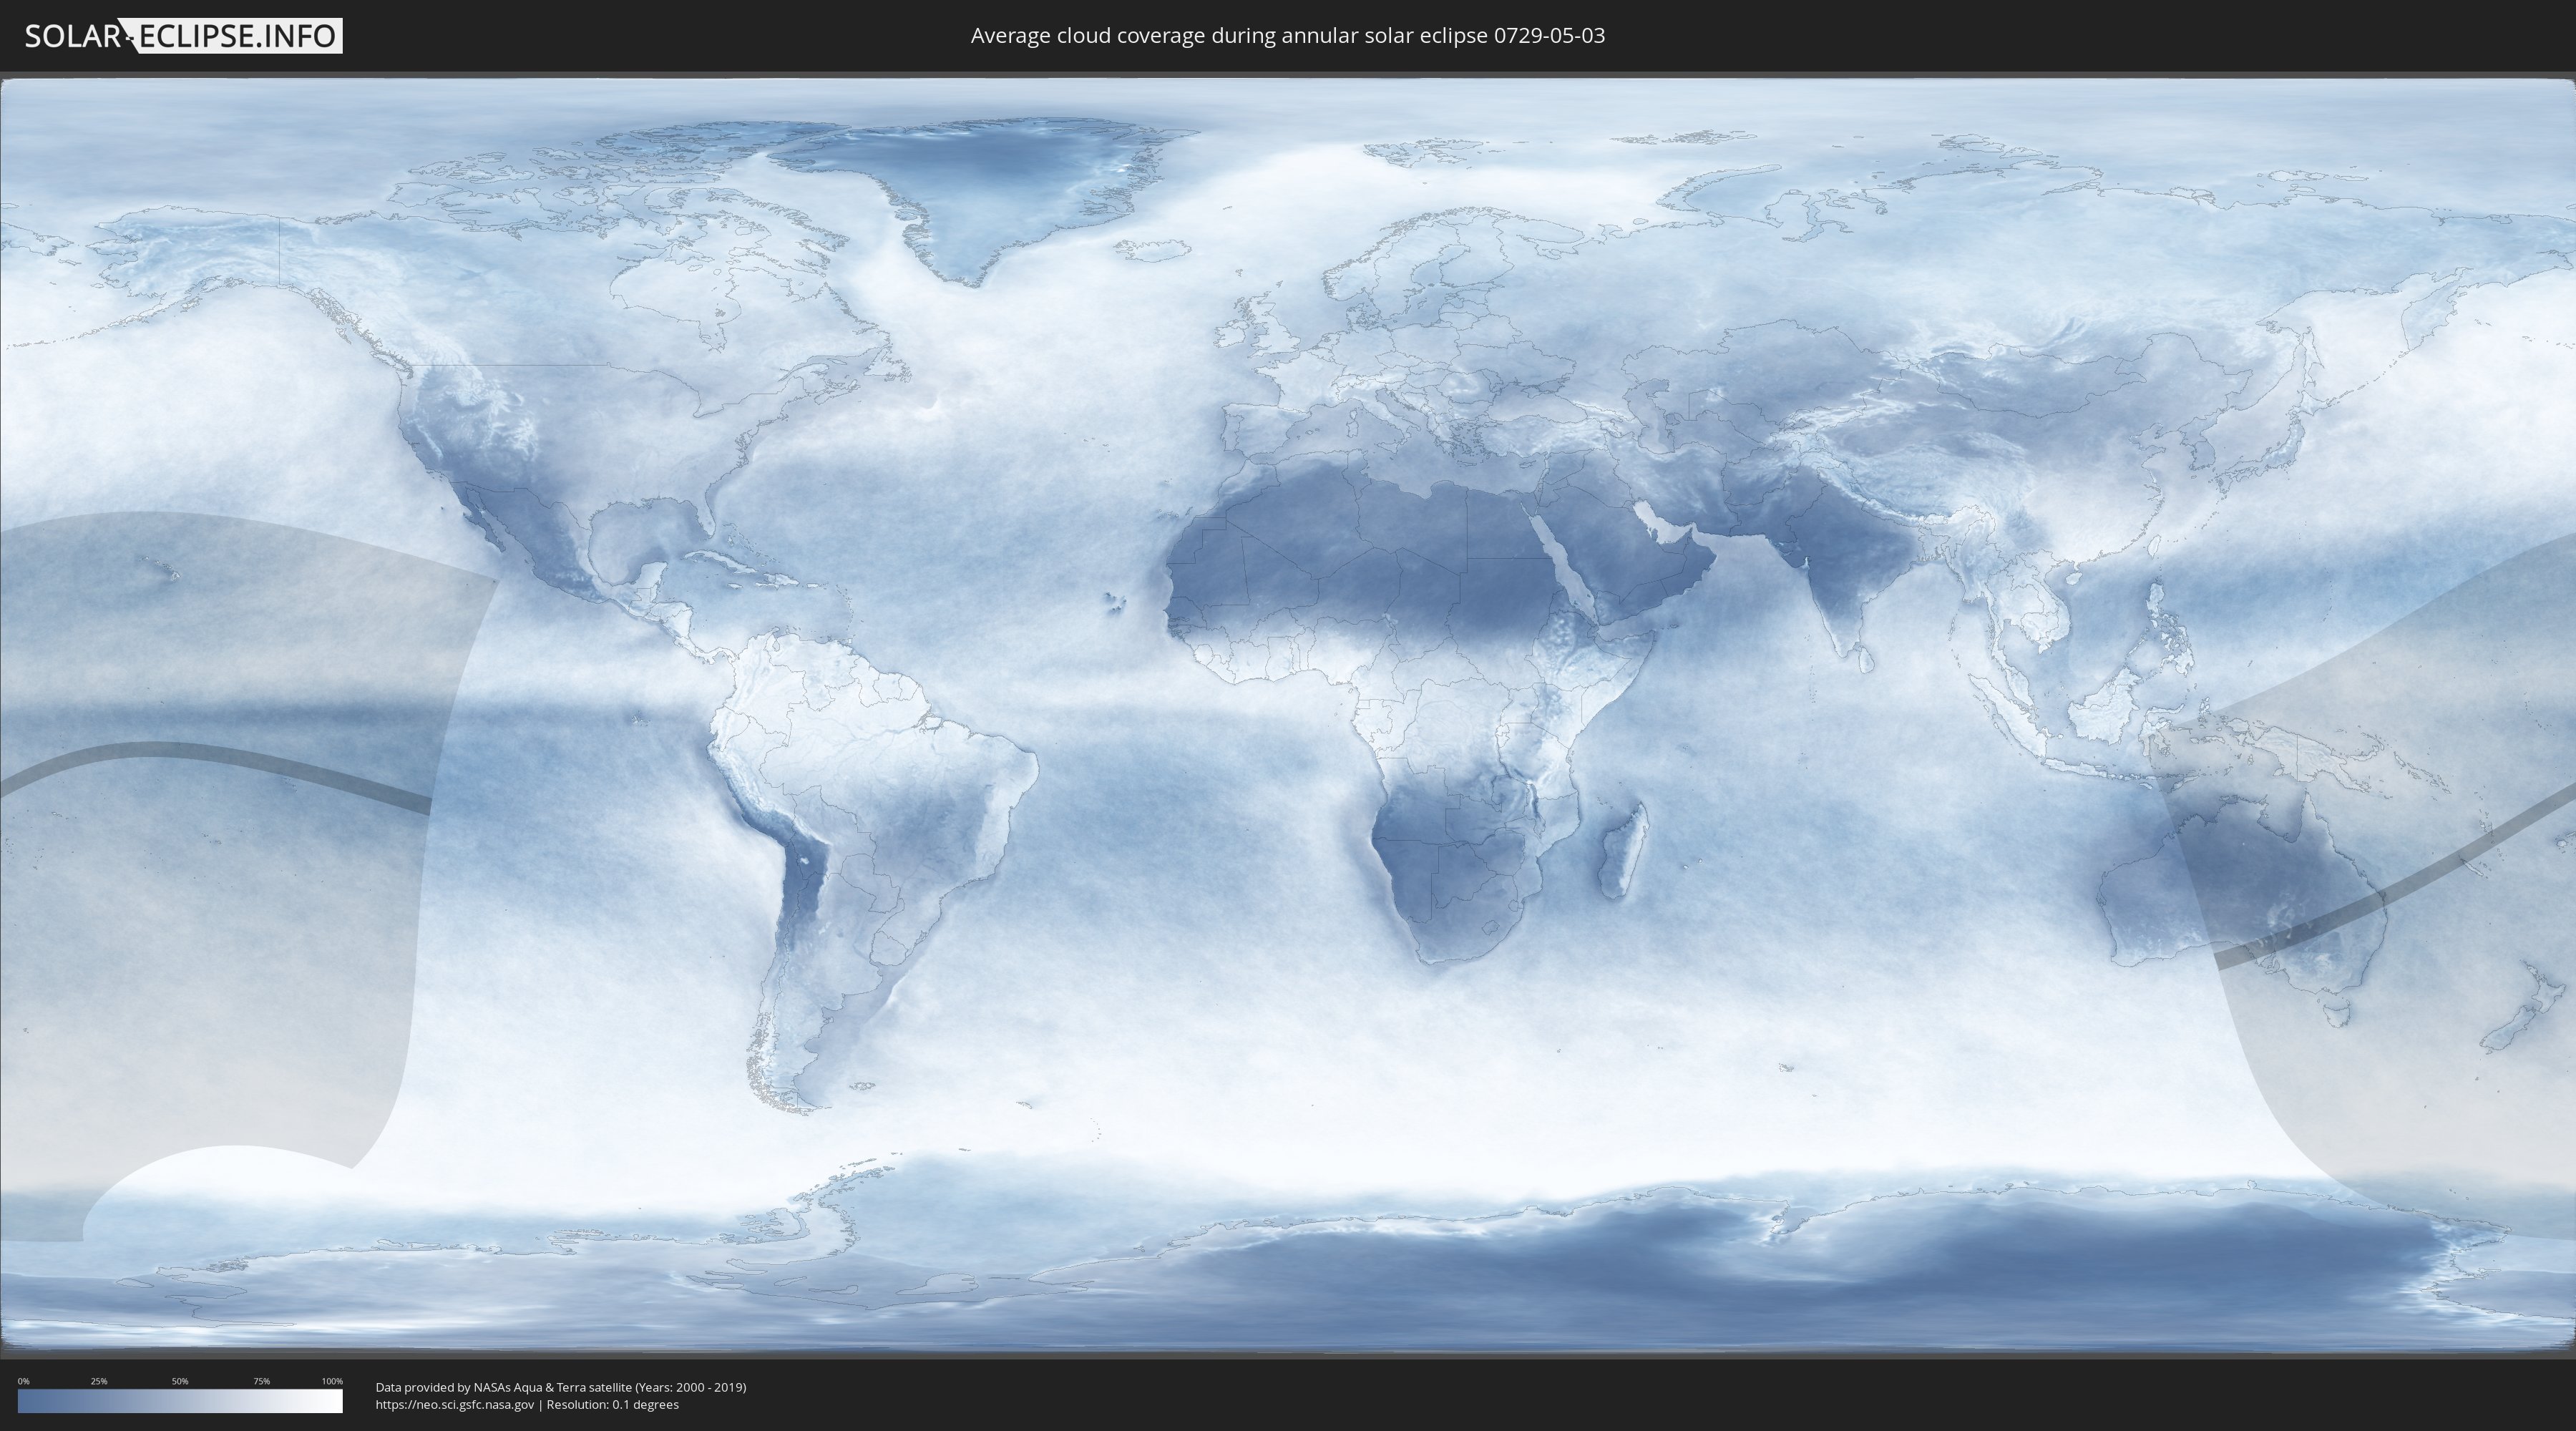Click the '50%' legend label
Screen dimensions: 2576x1431
tap(180, 1381)
